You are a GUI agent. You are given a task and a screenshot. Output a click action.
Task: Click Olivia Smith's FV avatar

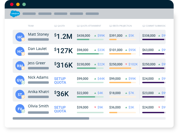(x=20, y=109)
